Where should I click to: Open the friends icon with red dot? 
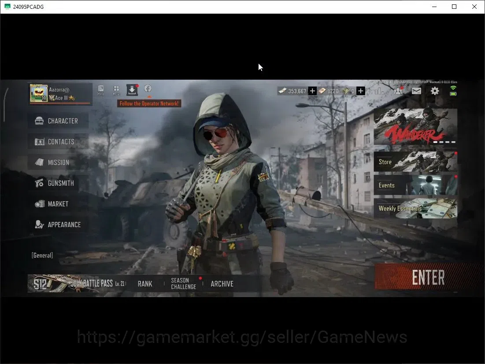point(398,91)
